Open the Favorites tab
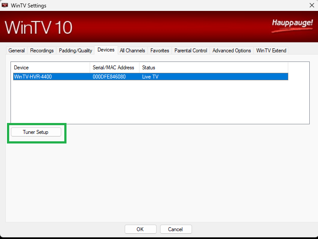 [x=160, y=51]
